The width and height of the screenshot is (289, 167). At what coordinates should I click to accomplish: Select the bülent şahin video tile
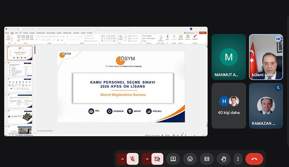[266, 57]
